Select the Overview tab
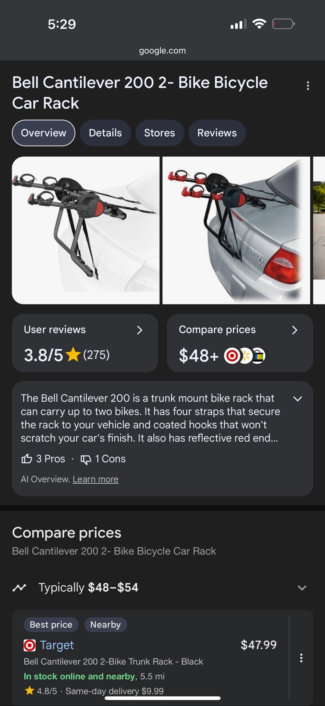This screenshot has width=325, height=706. pos(43,133)
